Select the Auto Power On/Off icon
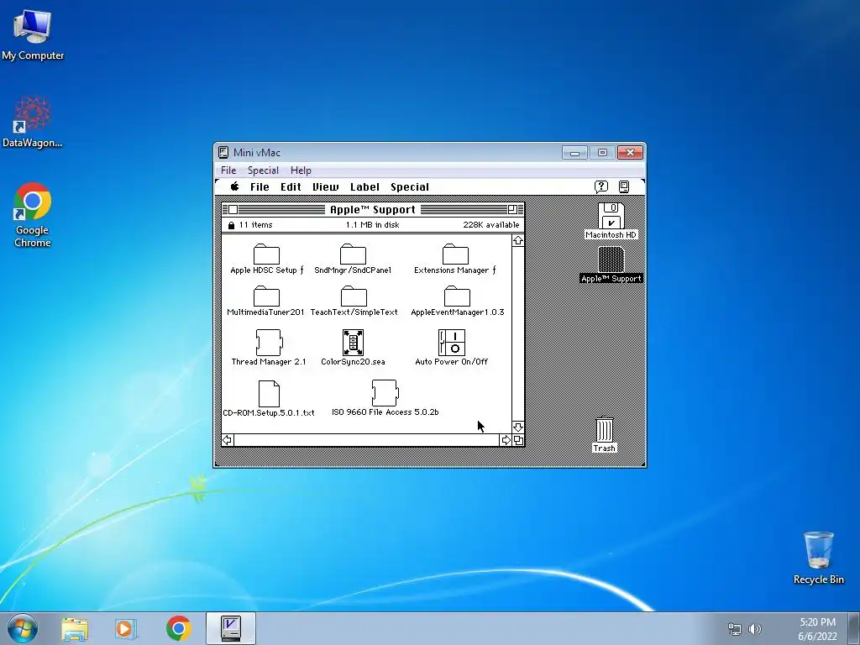Image resolution: width=860 pixels, height=645 pixels. 451,343
